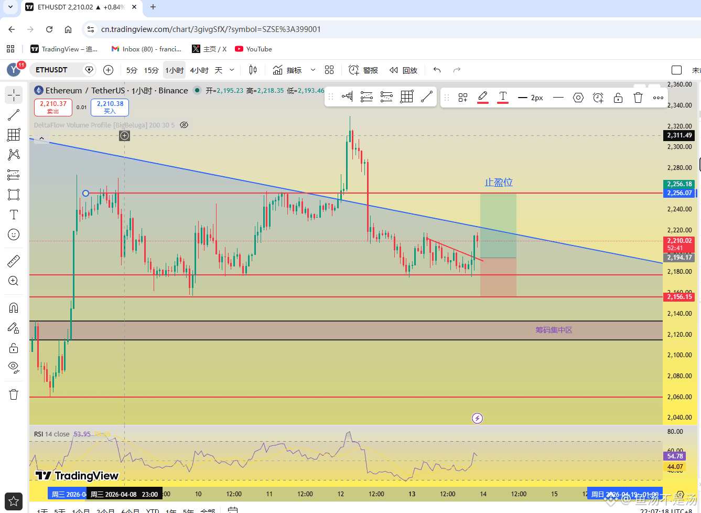
Task: Open more options in drawing toolbar
Action: pos(658,98)
